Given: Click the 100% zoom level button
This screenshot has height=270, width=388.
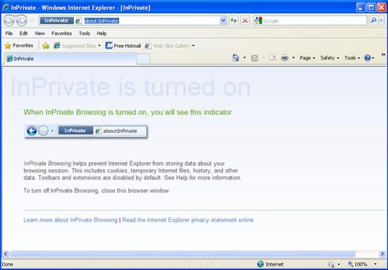Looking at the screenshot, I should pyautogui.click(x=358, y=264).
